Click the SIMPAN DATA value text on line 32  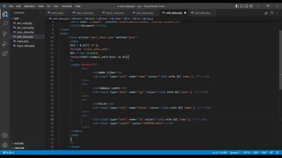153,123
